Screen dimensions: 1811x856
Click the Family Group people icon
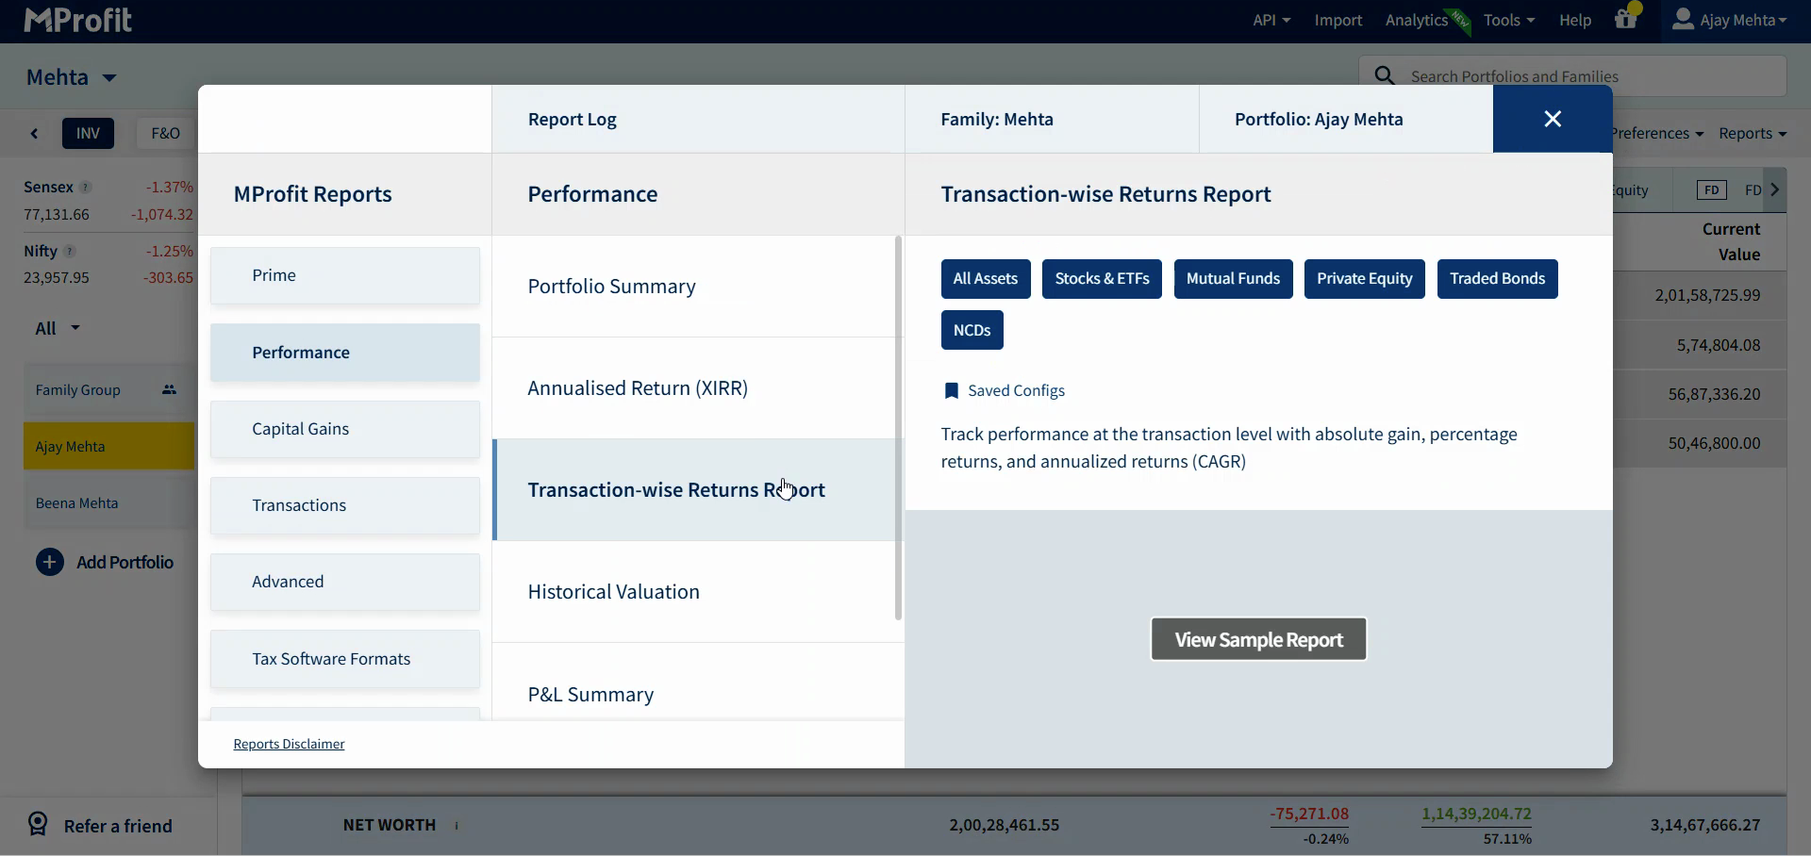pos(169,390)
